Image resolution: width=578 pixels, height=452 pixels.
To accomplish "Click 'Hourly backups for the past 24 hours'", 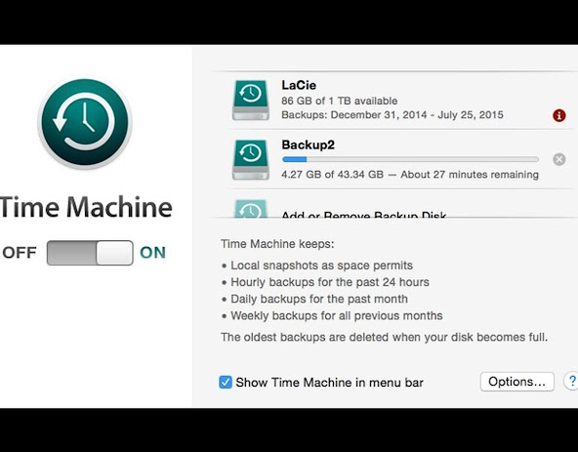I will pyautogui.click(x=330, y=282).
